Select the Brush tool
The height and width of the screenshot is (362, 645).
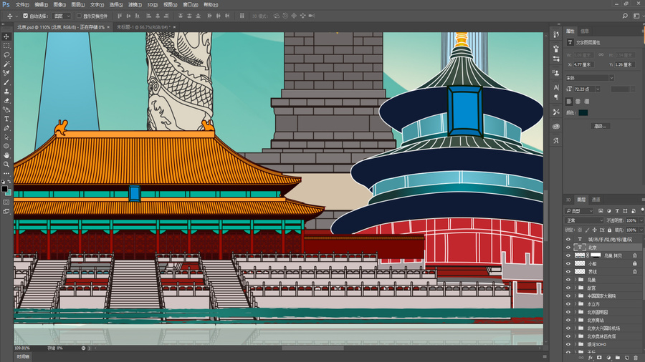tap(6, 82)
